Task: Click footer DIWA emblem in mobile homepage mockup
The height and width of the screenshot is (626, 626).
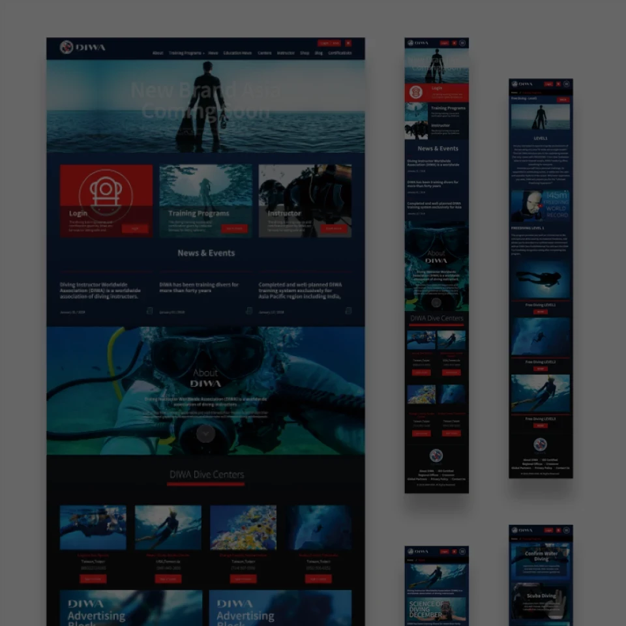Action: [436, 456]
